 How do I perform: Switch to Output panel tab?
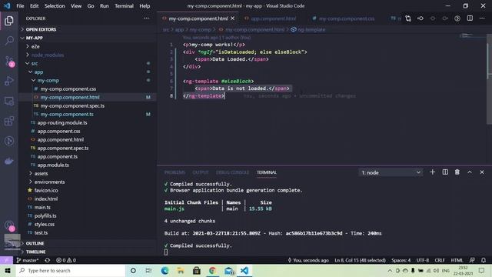[x=201, y=172]
